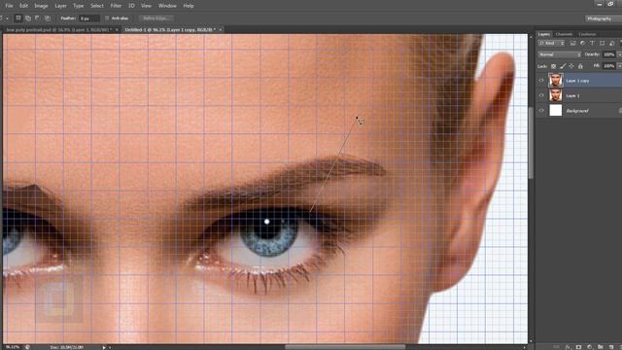Create new adjustment layer icon

[x=590, y=347]
